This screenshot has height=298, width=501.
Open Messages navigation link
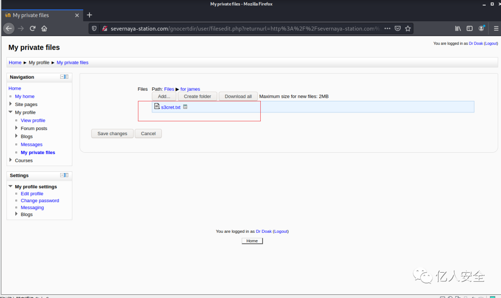tap(32, 144)
